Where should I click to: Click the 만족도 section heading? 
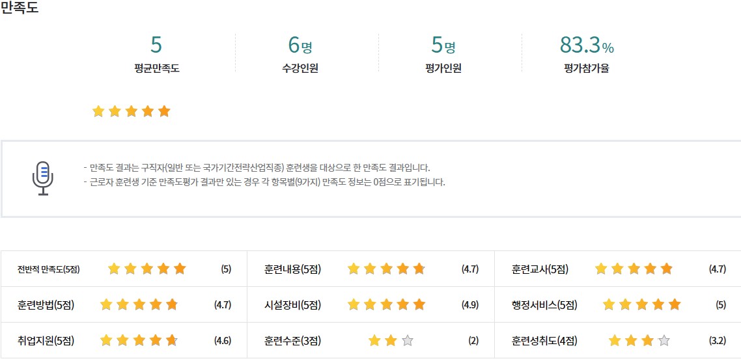[20, 9]
